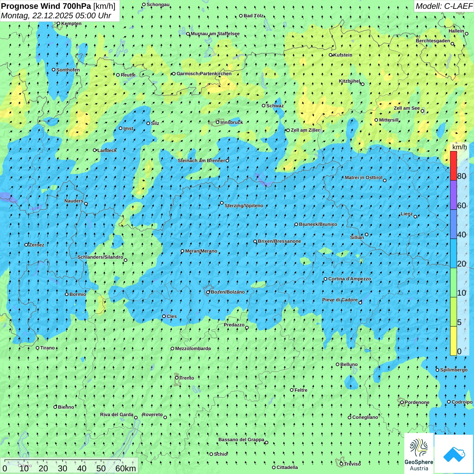The image size is (474, 474).
Task: Click the Silz label
Action: point(155,123)
